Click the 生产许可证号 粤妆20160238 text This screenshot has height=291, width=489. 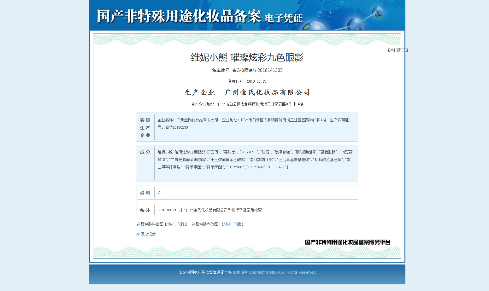[x=253, y=124]
